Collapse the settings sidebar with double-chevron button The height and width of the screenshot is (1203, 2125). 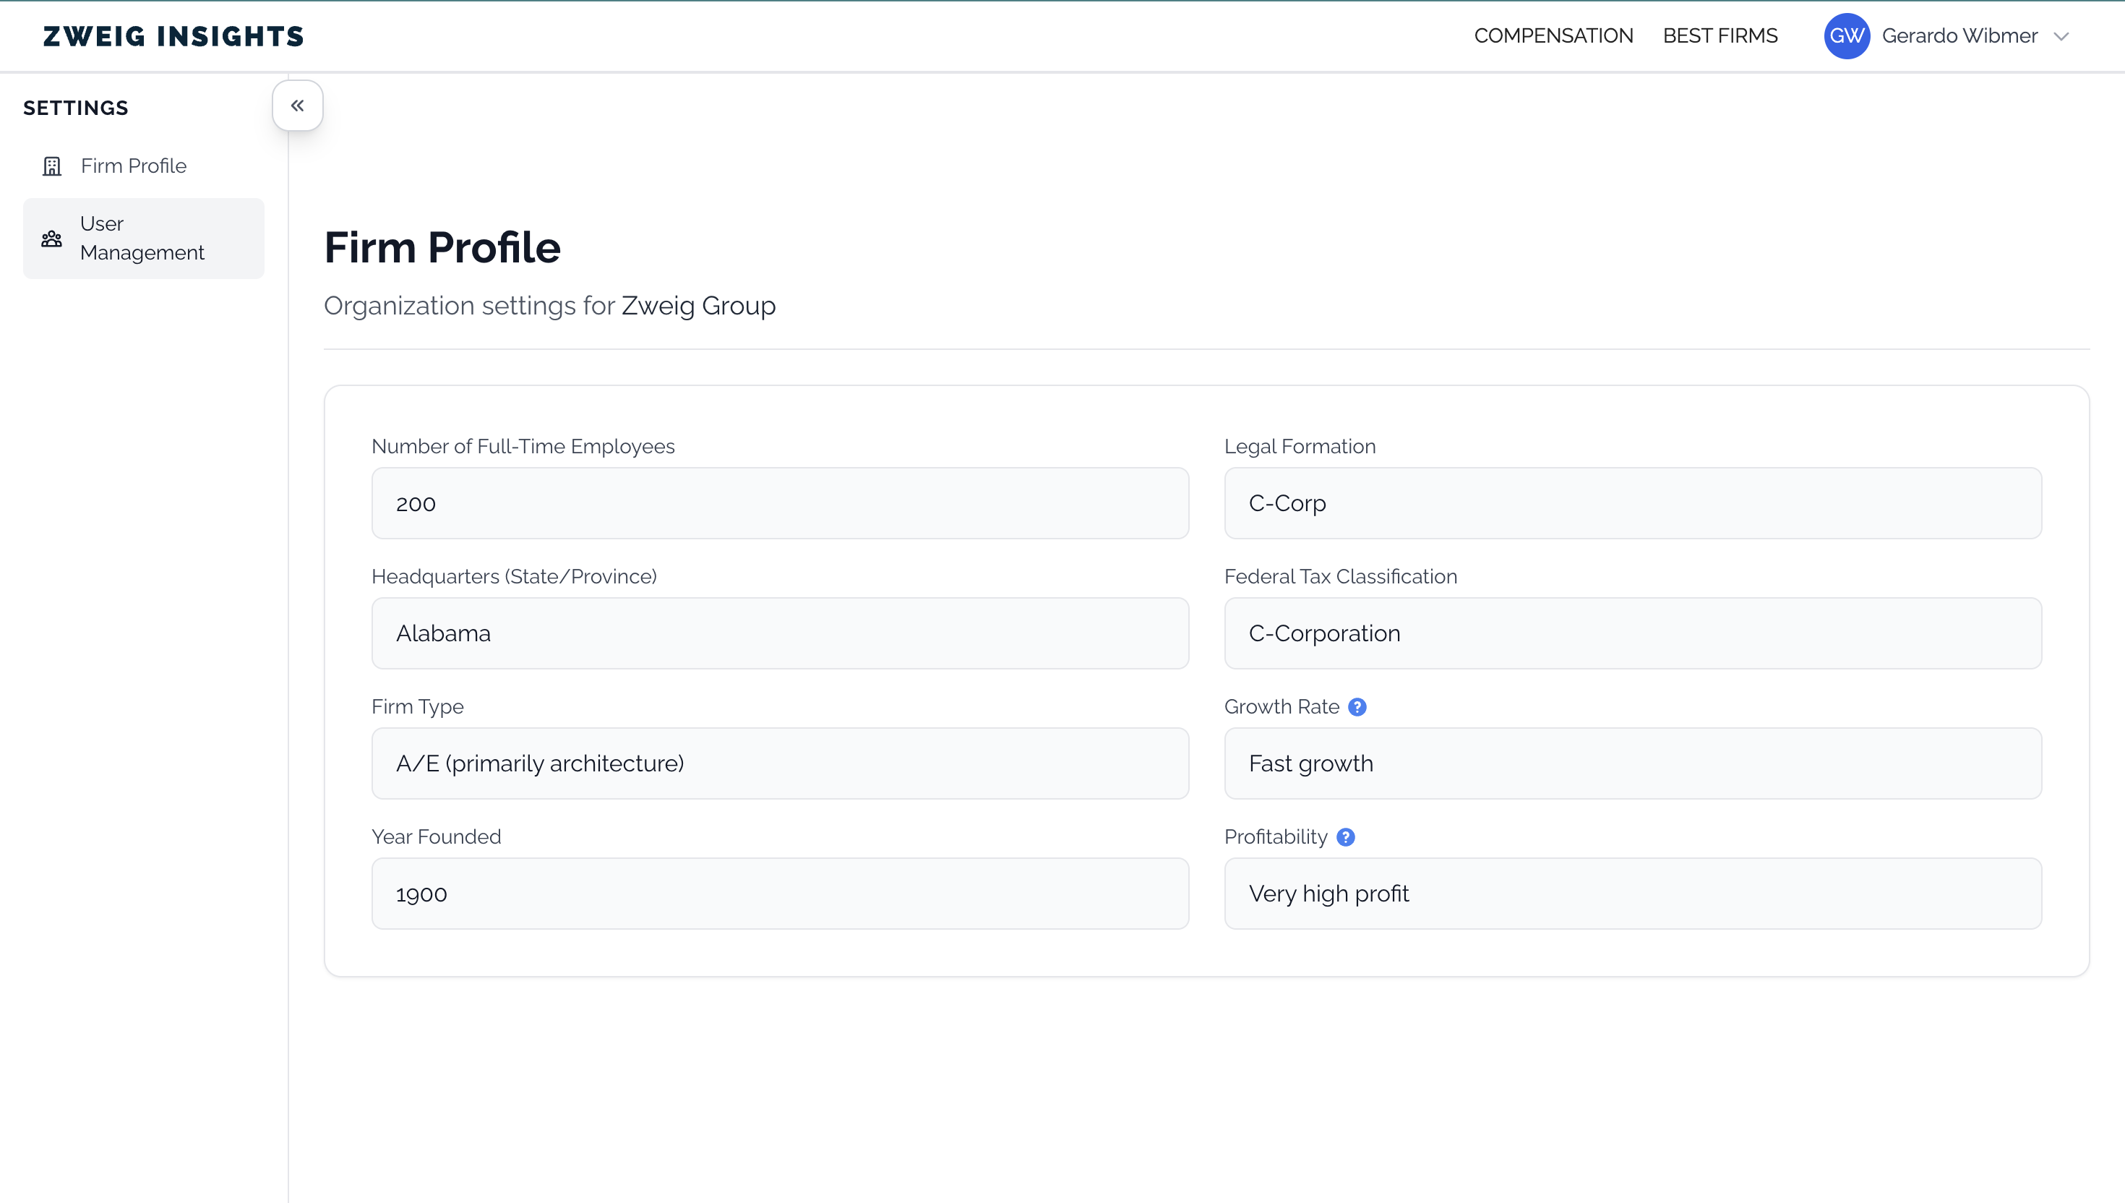[297, 105]
